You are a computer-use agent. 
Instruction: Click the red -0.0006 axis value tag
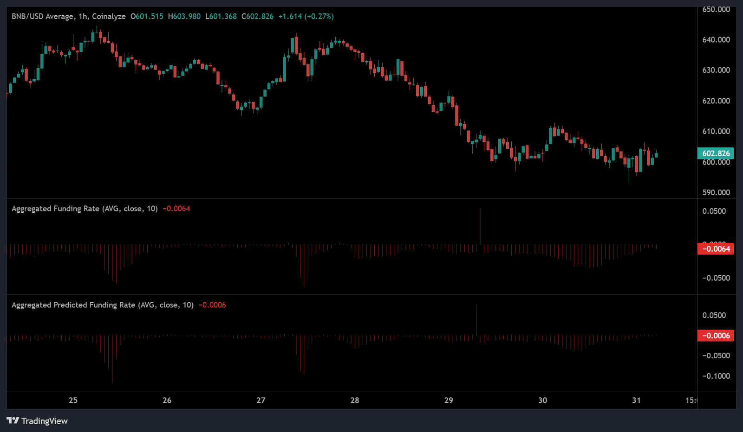click(716, 336)
